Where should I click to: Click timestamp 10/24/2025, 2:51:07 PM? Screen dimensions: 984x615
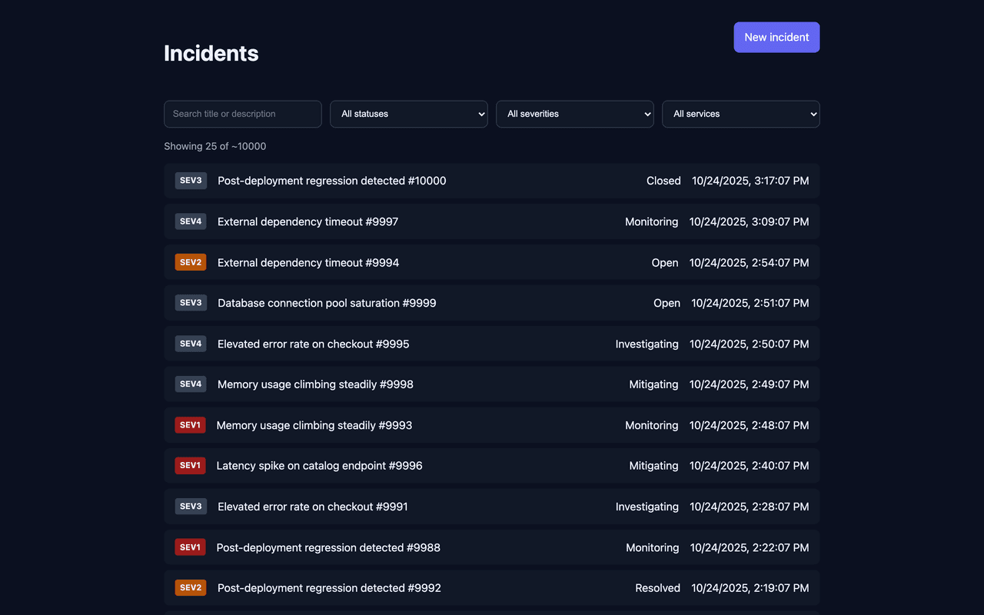click(750, 303)
